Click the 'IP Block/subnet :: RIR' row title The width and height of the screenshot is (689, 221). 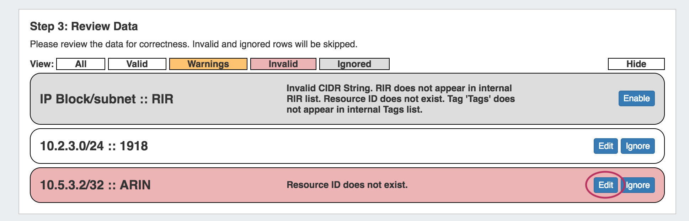coord(106,99)
